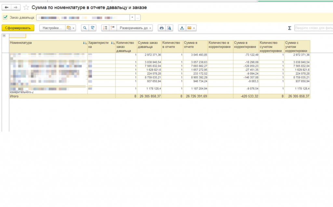Select the cell with value -9 094,24
The width and height of the screenshot is (333, 207).
(x=246, y=74)
